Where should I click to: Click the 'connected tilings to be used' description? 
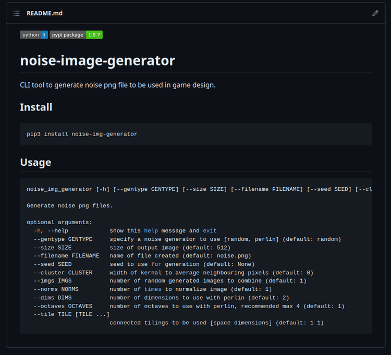(217, 323)
